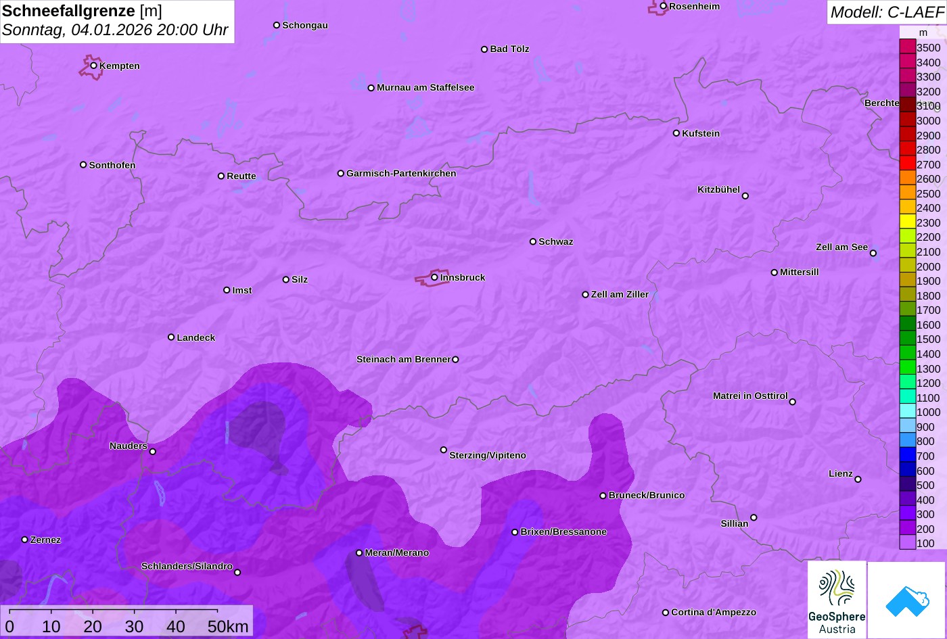This screenshot has height=639, width=947.
Task: Click the 'Schneefallgrenze [m]' title text
Action: point(82,11)
